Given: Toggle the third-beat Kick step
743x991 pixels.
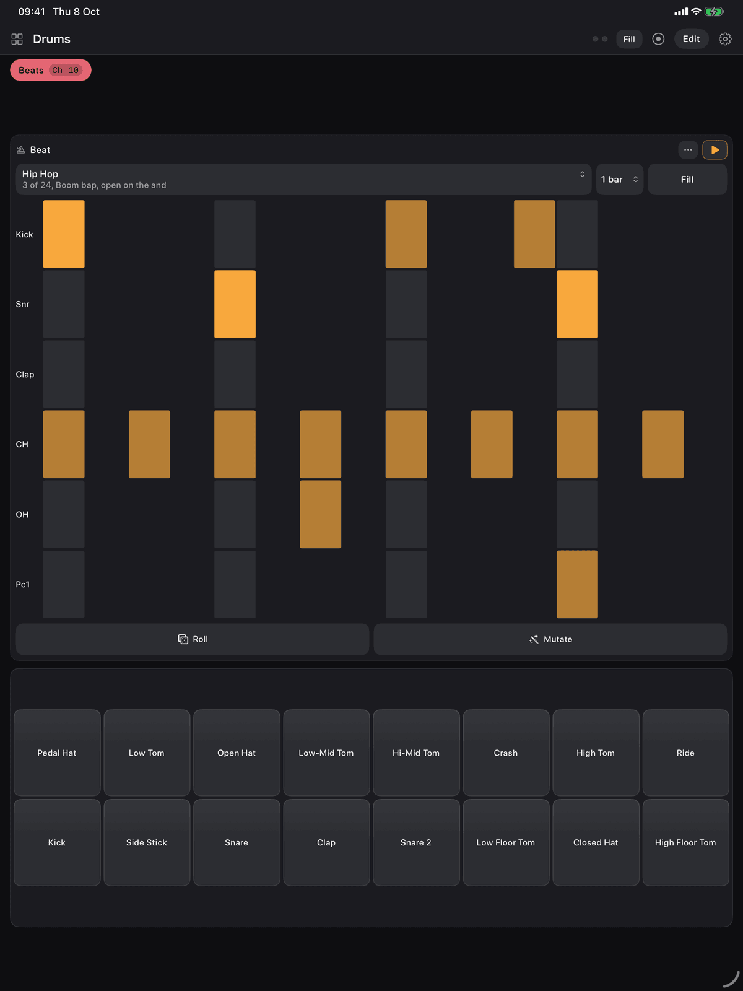Looking at the screenshot, I should 406,234.
